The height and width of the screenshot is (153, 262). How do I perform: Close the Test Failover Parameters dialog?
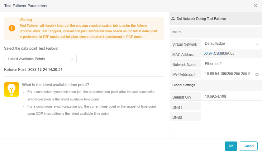pos(255,6)
